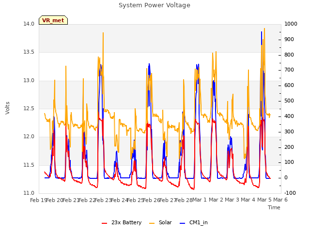Click the 13.5 left axis tick label
The height and width of the screenshot is (232, 310).
(29, 52)
